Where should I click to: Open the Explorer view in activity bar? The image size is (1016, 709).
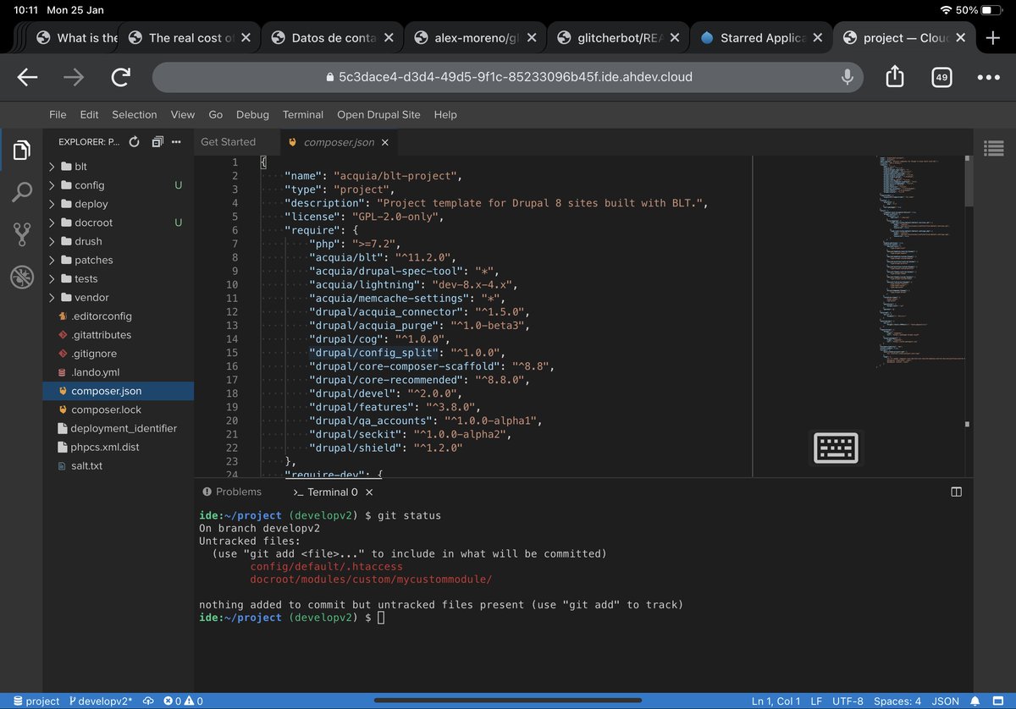click(x=22, y=151)
